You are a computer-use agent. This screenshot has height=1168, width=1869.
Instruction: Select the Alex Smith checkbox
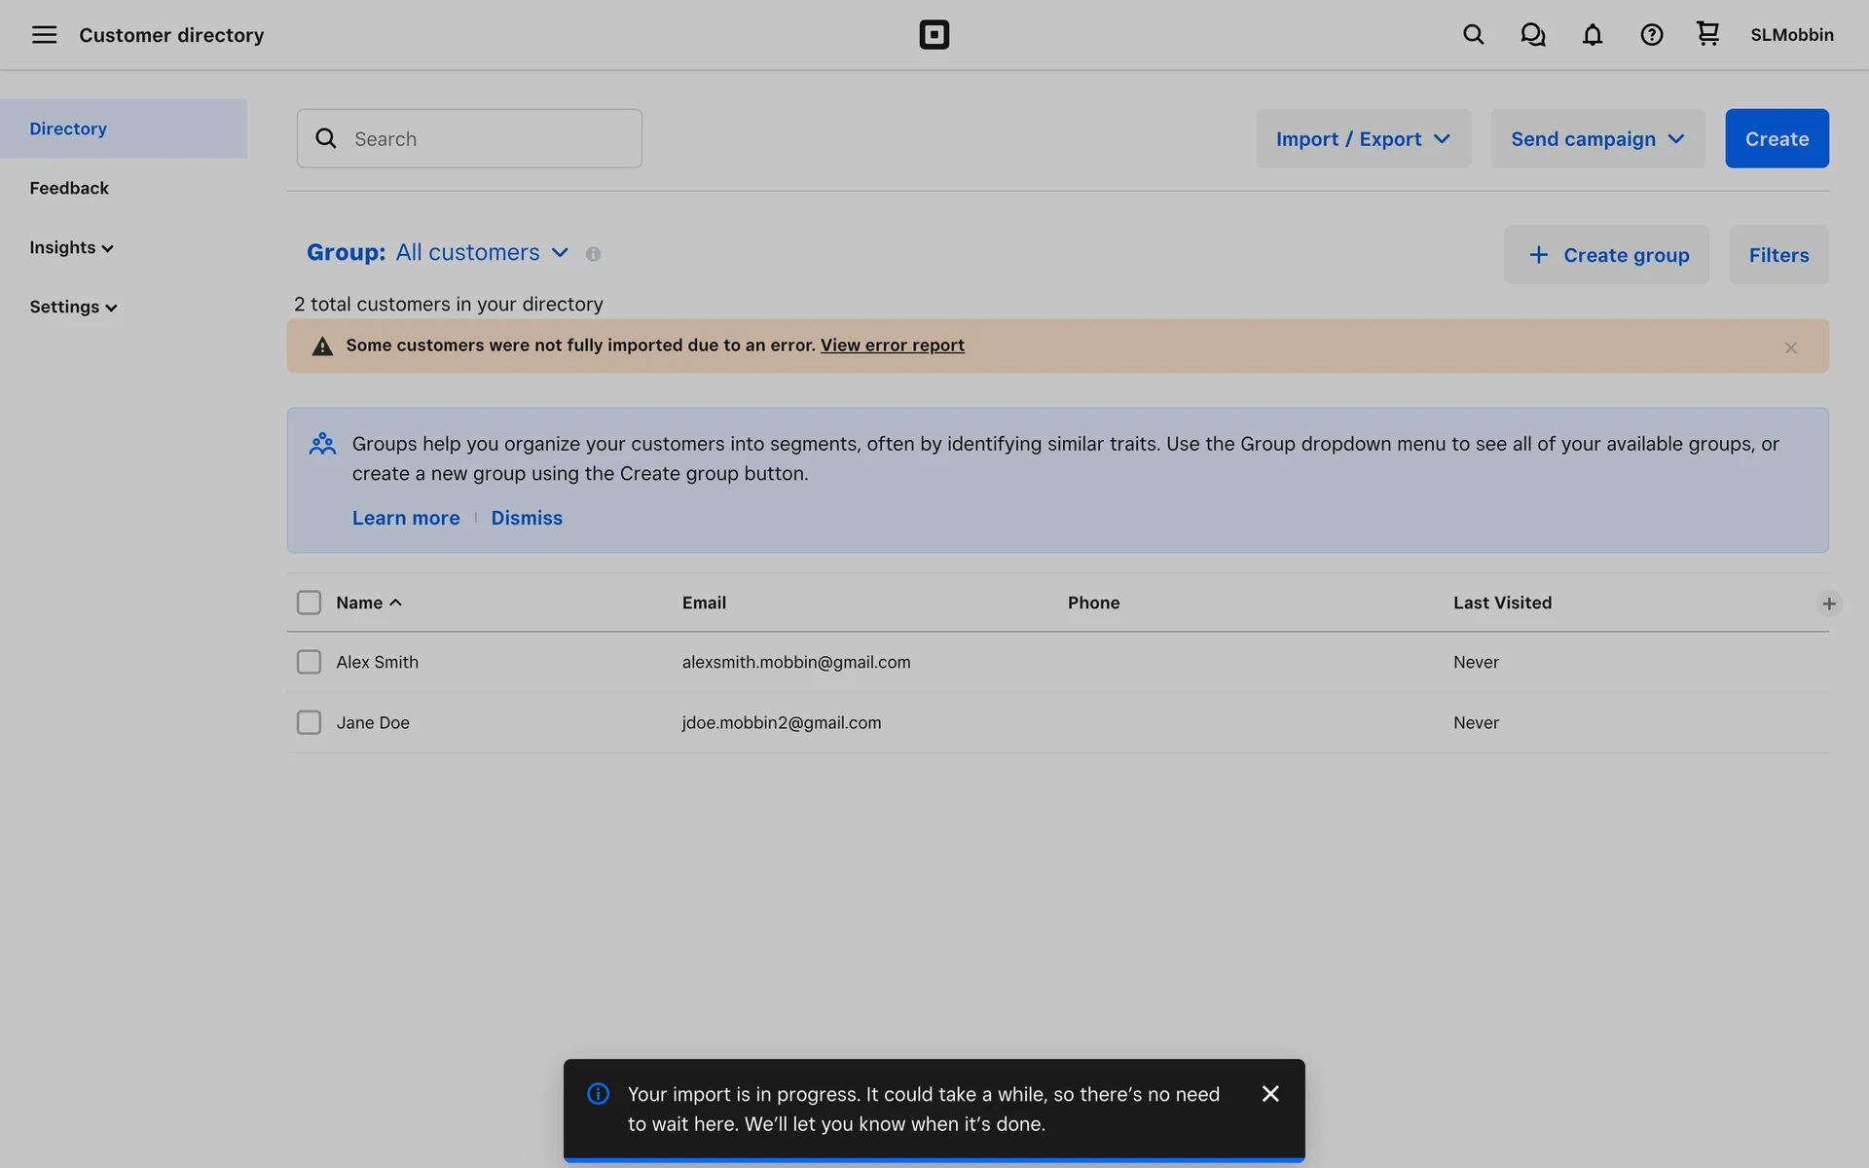point(309,662)
